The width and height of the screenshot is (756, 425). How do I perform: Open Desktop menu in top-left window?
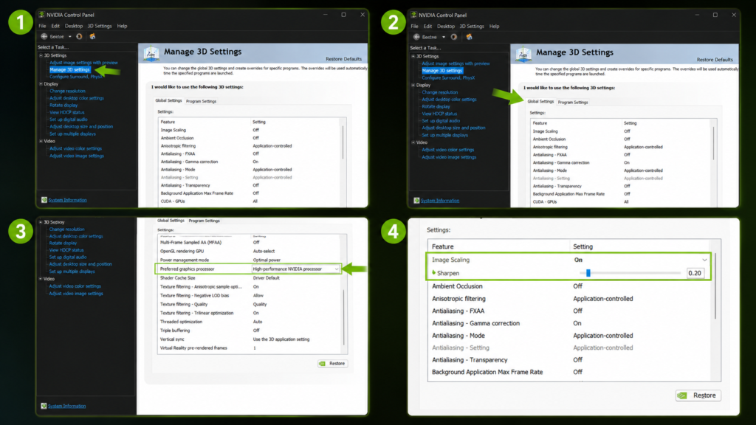coord(74,26)
